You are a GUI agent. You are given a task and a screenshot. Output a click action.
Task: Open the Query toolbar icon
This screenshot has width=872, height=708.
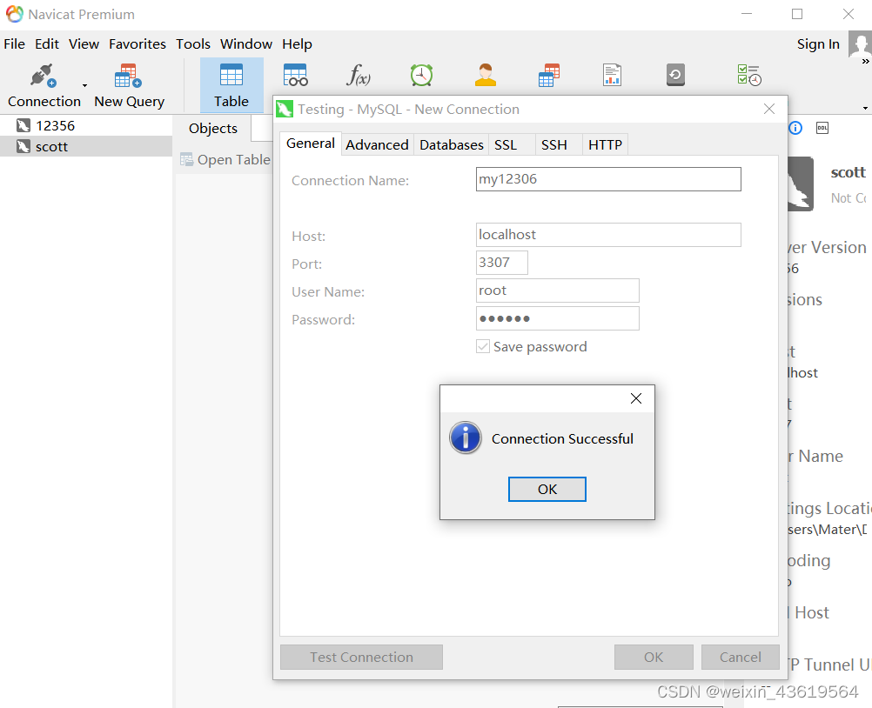(549, 75)
